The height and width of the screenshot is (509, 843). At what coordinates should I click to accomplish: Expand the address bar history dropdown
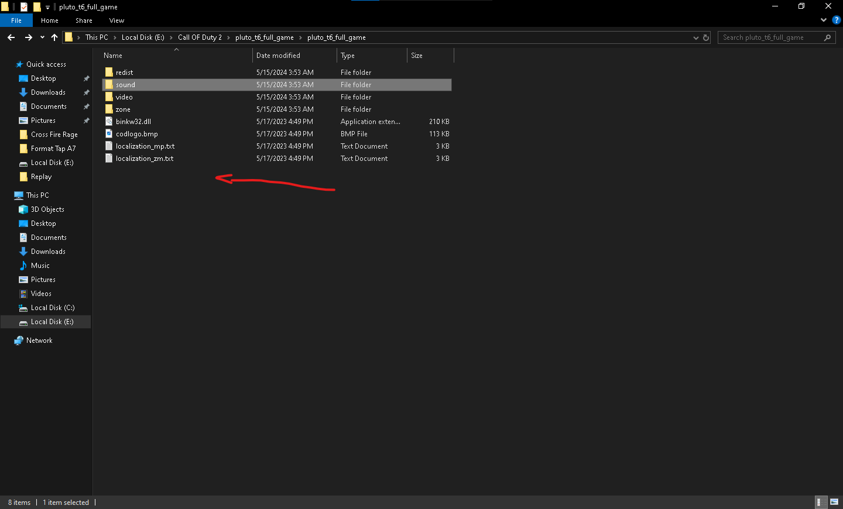click(x=695, y=37)
